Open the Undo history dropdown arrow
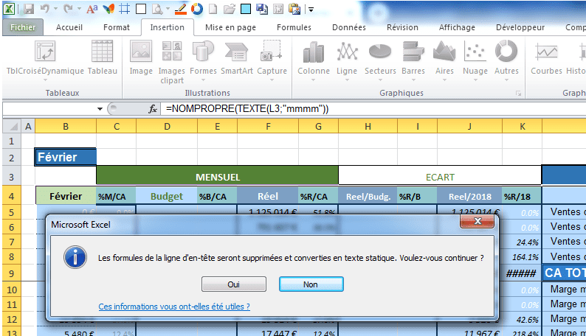 [57, 10]
